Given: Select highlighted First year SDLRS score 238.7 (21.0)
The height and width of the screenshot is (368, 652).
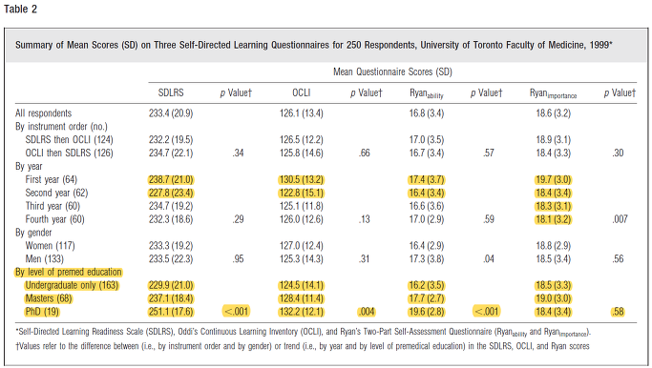Looking at the screenshot, I should click(x=171, y=179).
